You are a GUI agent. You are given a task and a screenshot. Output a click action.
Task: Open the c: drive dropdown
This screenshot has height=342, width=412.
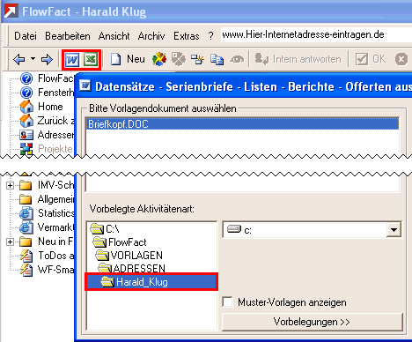[x=394, y=230]
